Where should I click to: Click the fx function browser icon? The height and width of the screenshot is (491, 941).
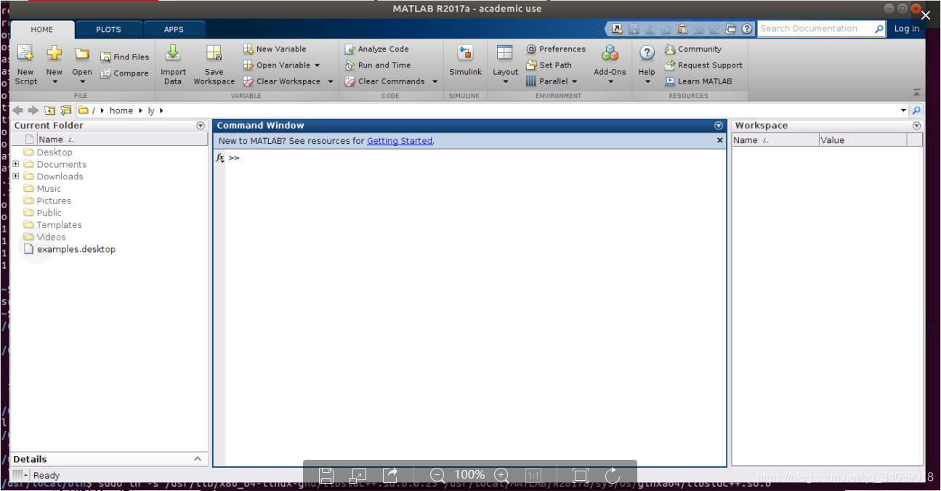coord(220,158)
